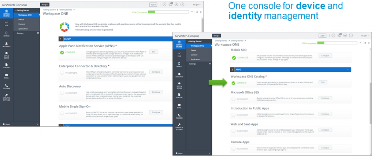Click the 17% progress bar in front window
Screen dimensions: 375x159
tap(337, 43)
